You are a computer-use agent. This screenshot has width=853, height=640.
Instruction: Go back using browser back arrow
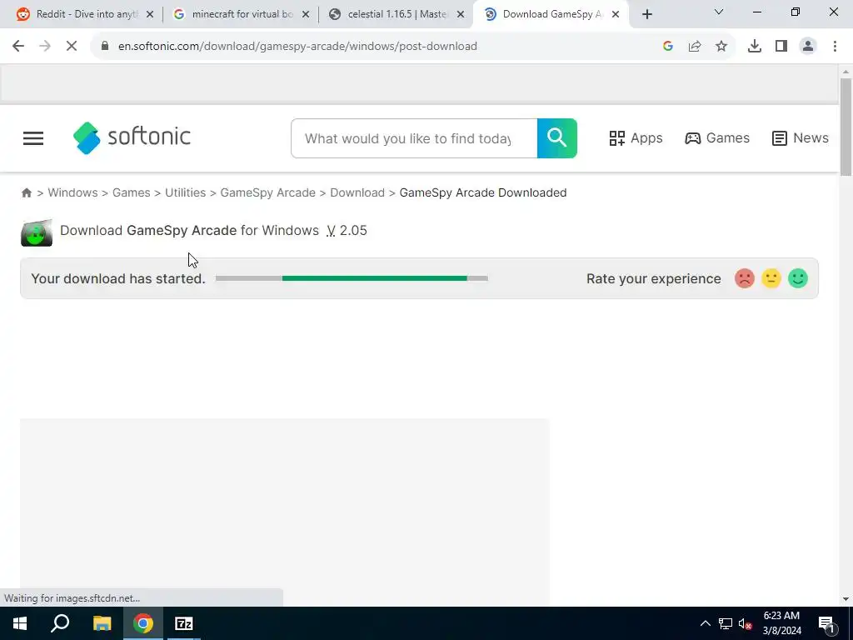click(18, 47)
